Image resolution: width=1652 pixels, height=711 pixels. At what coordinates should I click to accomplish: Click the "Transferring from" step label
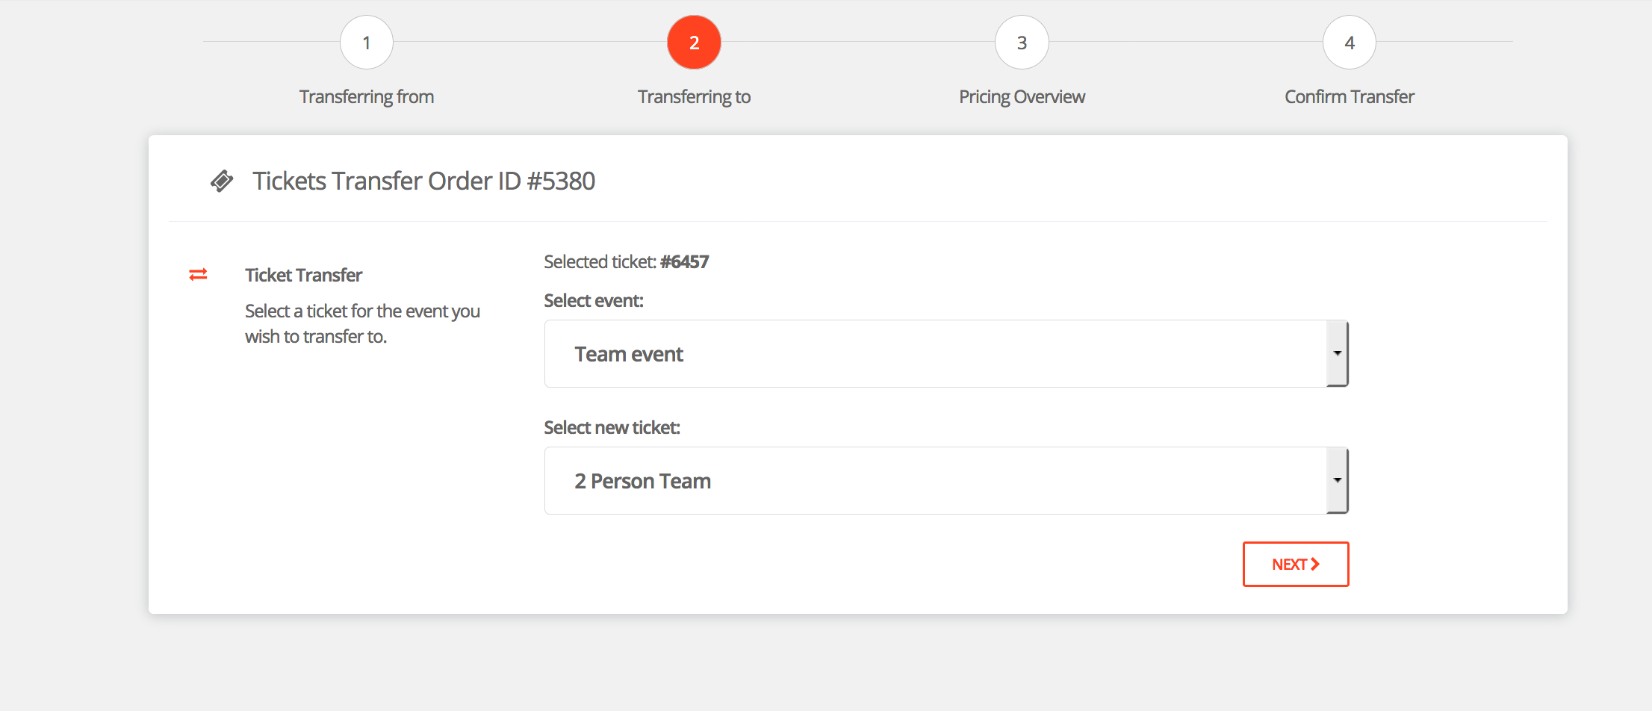click(366, 97)
